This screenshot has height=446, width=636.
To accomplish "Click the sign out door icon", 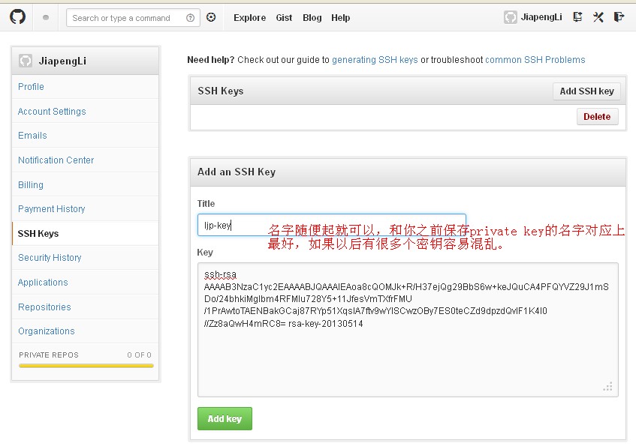I will click(x=619, y=16).
